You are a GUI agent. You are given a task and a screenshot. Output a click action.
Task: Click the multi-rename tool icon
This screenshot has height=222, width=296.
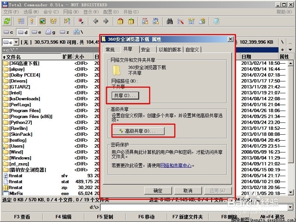pos(181,21)
